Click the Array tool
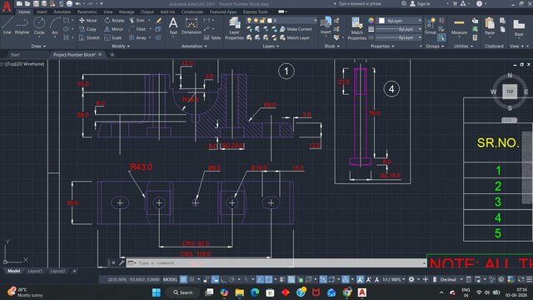This screenshot has height=300, width=533. pos(137,37)
